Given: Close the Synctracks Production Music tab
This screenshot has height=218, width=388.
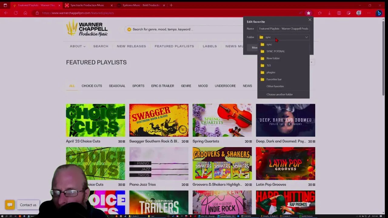Looking at the screenshot, I should click(112, 5).
